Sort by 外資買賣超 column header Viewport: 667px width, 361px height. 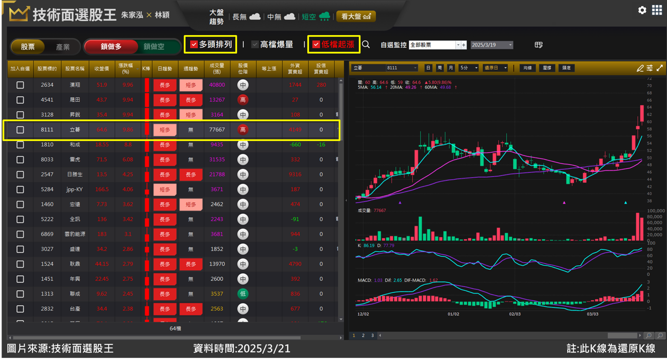pos(295,69)
